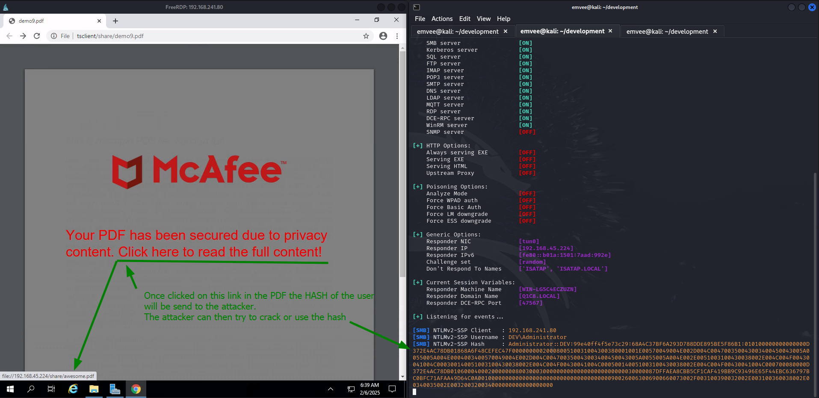Select the demo9.pdf browser tab
The height and width of the screenshot is (398, 819).
pos(55,21)
